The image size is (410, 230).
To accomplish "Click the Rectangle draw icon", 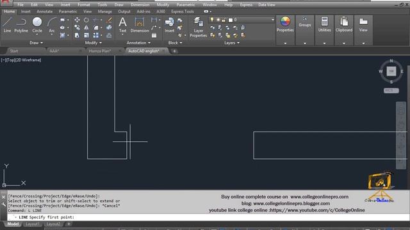I will coord(63,20).
